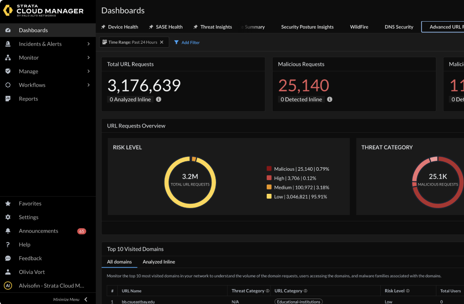Open the Feedback chat icon
464x304 pixels.
[x=8, y=258]
